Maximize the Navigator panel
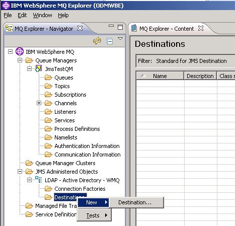The height and width of the screenshot is (226, 235). tap(120, 27)
